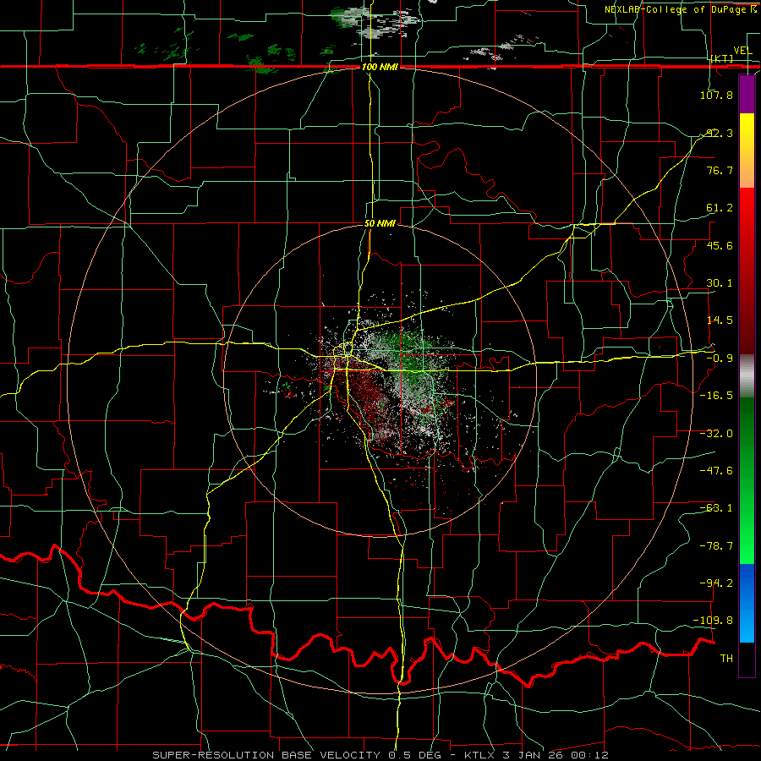Click the 100 NMI range ring label
The width and height of the screenshot is (761, 761).
380,67
